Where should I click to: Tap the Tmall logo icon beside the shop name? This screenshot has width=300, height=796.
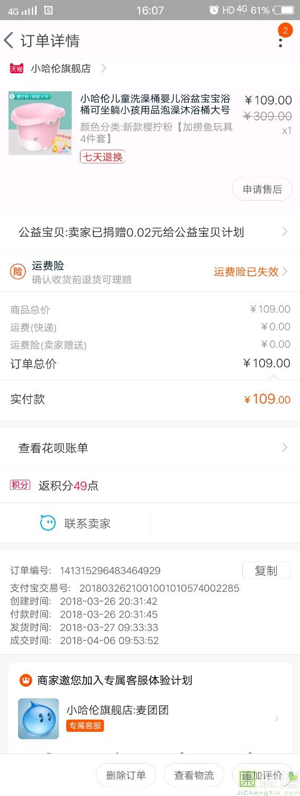(x=16, y=68)
